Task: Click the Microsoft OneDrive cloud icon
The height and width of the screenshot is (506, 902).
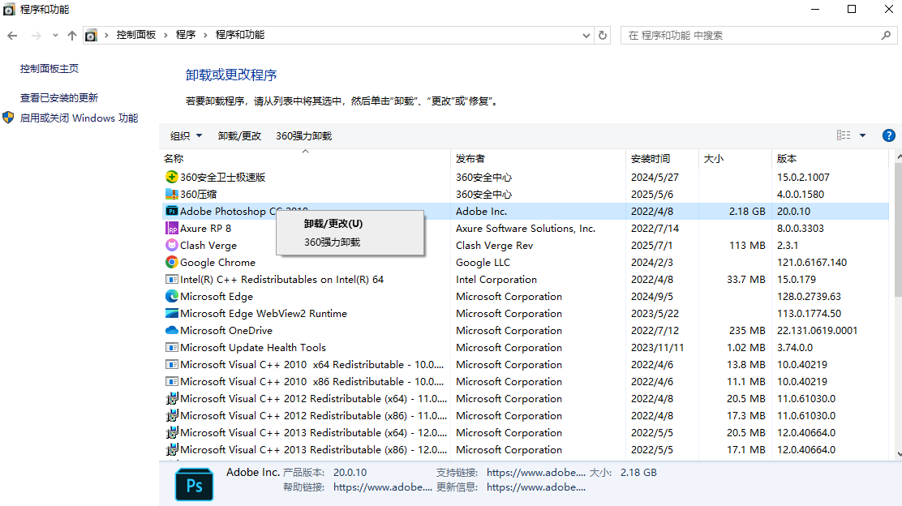Action: pyautogui.click(x=171, y=330)
